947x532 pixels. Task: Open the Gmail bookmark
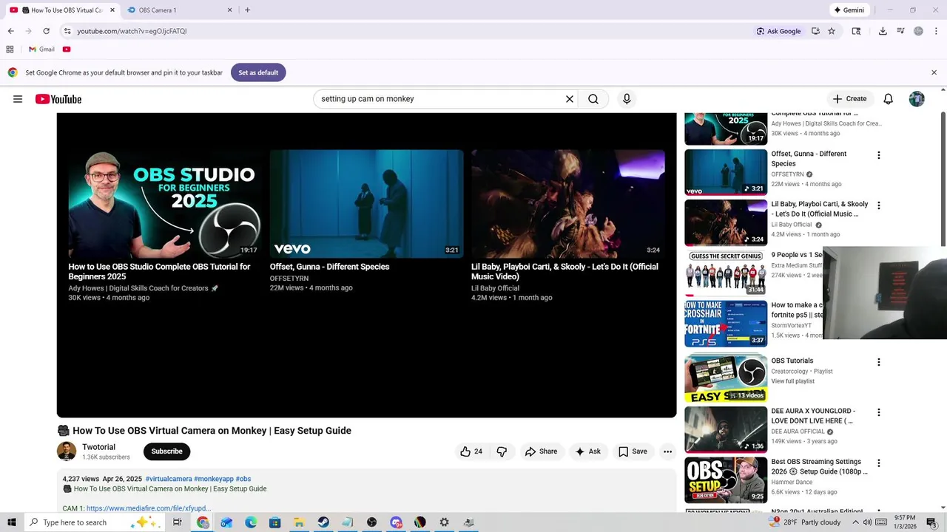click(41, 50)
